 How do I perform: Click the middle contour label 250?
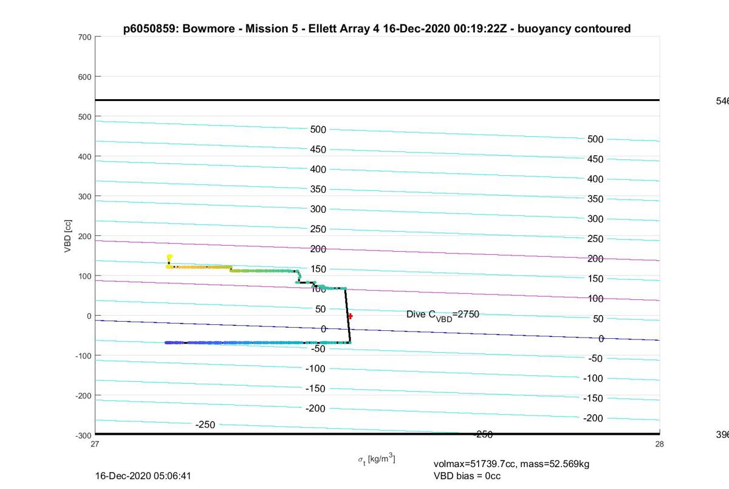pyautogui.click(x=318, y=229)
